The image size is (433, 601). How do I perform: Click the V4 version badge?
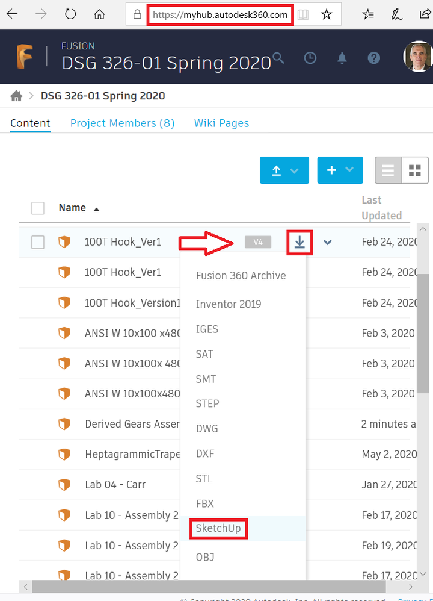tap(258, 242)
